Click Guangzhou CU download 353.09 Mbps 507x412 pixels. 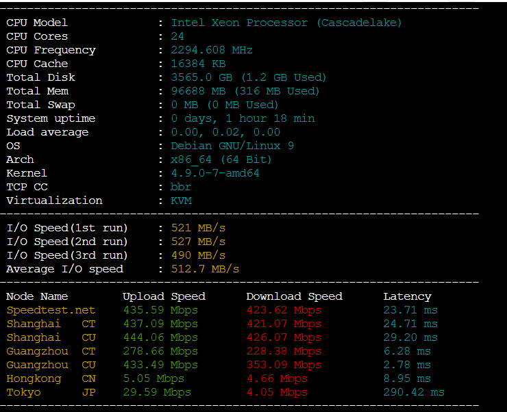pos(284,365)
